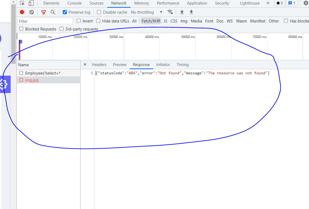Switch to the Console tab
The image size is (309, 209).
(74, 3)
